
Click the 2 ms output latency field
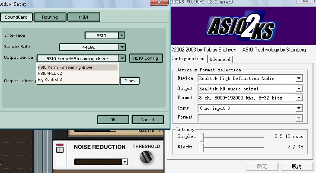[x=130, y=81]
